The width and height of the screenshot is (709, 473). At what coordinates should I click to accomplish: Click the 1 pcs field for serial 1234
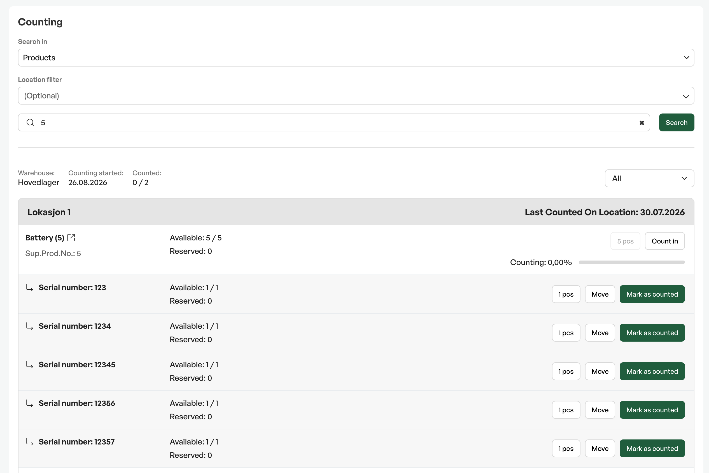[x=566, y=333]
